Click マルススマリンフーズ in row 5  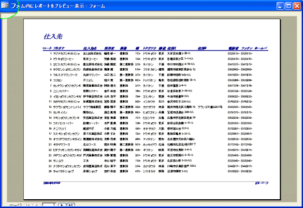[x=65, y=75]
